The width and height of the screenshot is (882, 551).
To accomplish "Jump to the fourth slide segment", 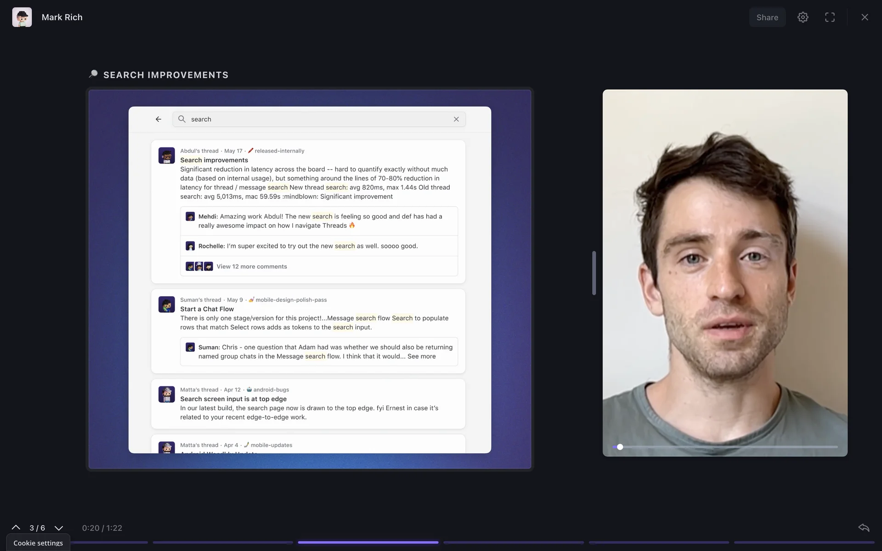I will 513,542.
